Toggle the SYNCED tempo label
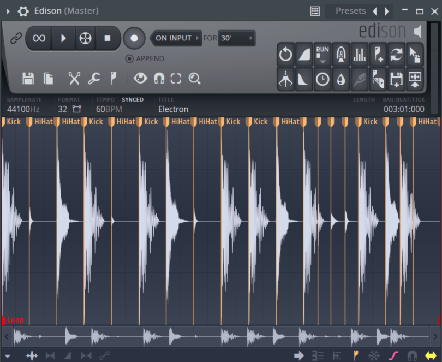Viewport: 442px width, 362px height. tap(133, 100)
